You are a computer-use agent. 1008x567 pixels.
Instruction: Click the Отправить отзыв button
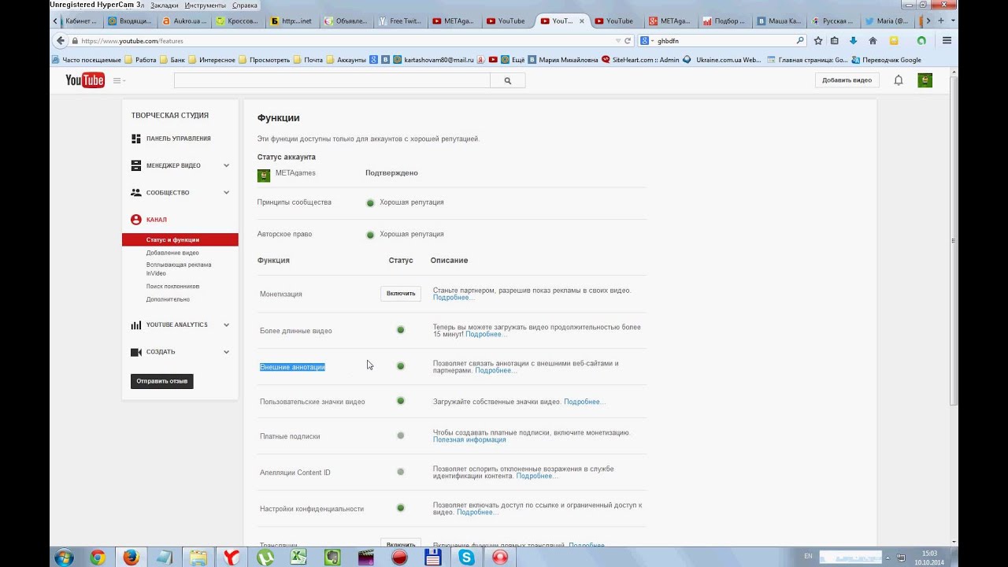pos(161,381)
